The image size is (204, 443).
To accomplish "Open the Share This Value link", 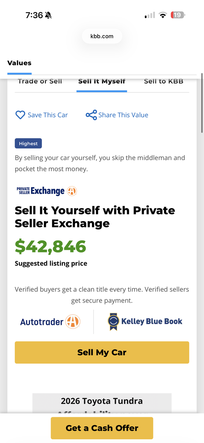I will 123,115.
